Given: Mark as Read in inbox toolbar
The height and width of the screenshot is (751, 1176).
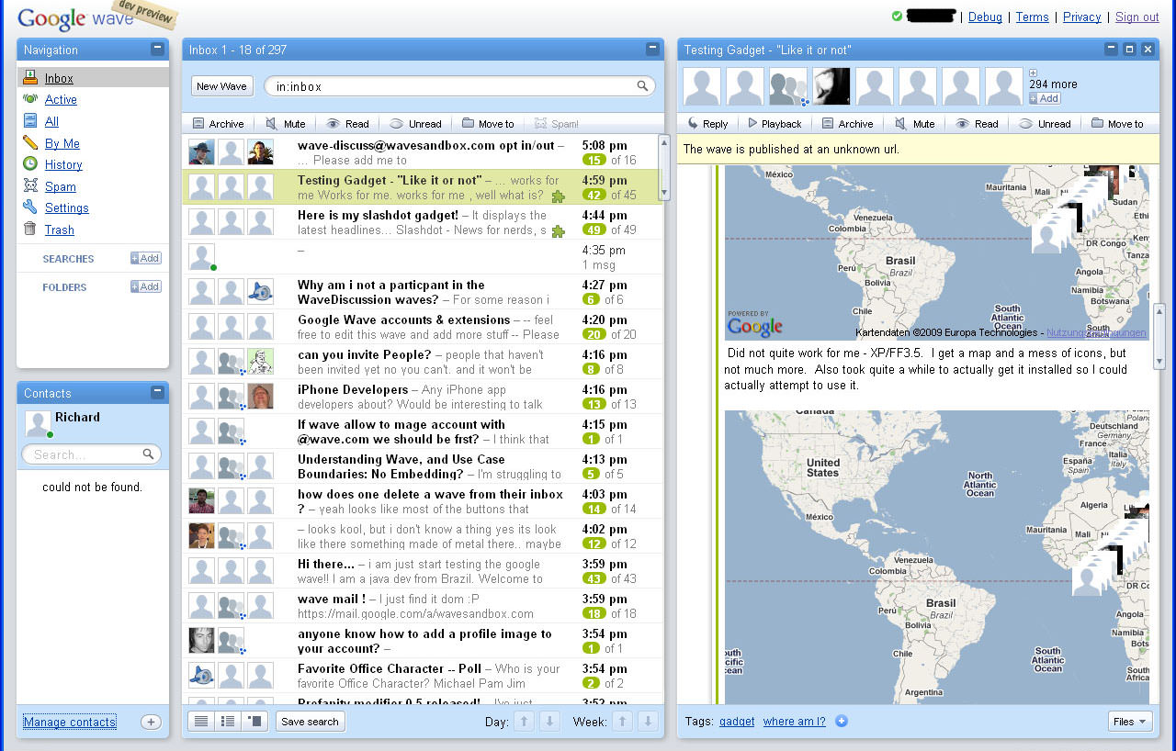Looking at the screenshot, I should coord(347,124).
